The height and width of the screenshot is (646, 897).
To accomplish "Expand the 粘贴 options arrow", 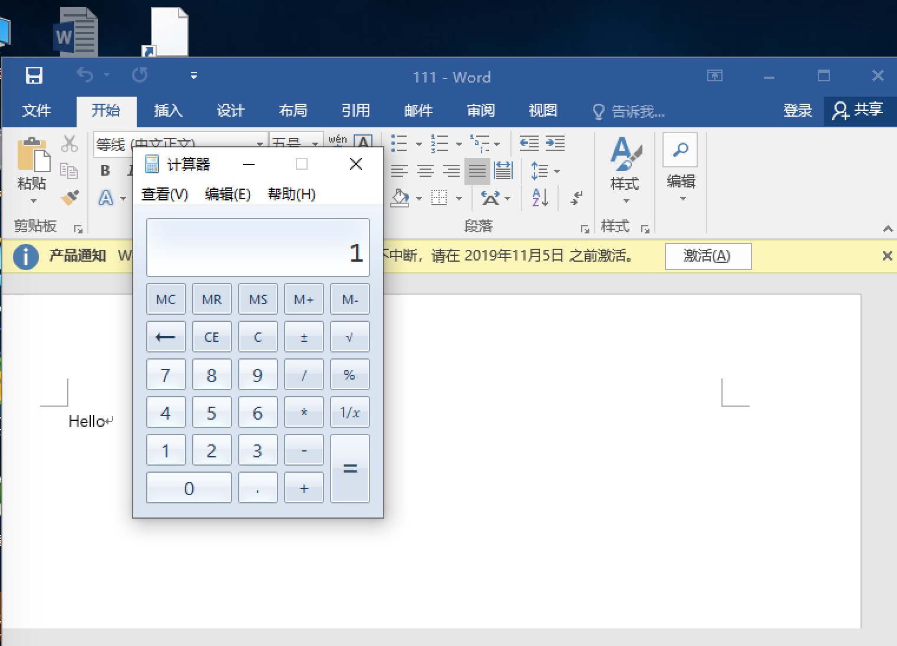I will [33, 201].
